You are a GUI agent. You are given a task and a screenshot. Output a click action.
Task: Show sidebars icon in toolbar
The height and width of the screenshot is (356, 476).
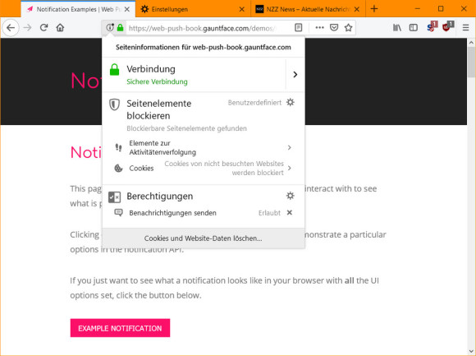pyautogui.click(x=414, y=28)
